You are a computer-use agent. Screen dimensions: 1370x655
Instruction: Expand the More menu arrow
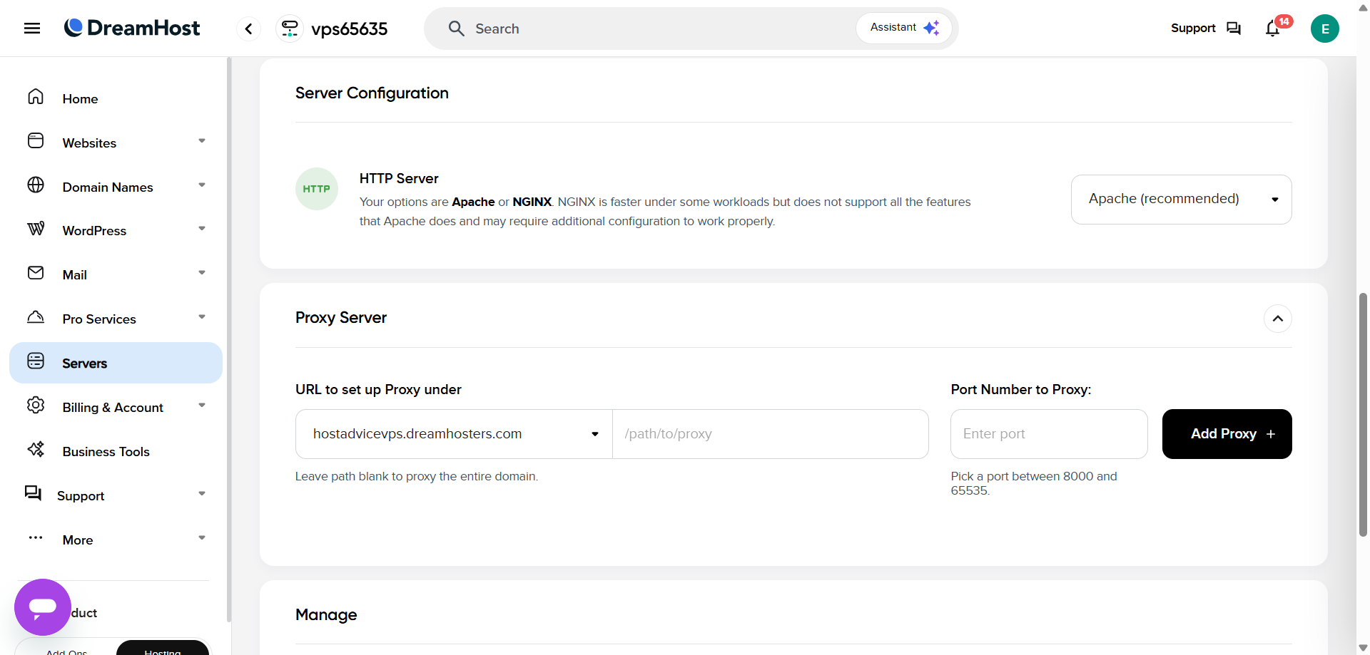pos(202,538)
